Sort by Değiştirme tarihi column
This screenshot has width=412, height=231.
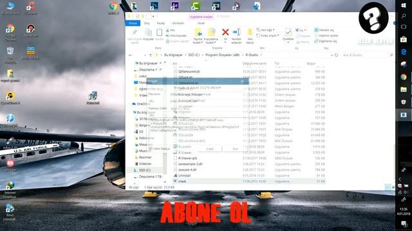click(x=254, y=64)
